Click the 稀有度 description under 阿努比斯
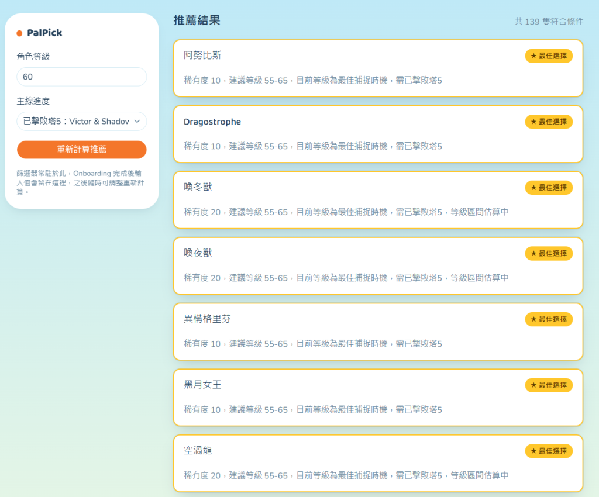The width and height of the screenshot is (599, 497). 313,80
